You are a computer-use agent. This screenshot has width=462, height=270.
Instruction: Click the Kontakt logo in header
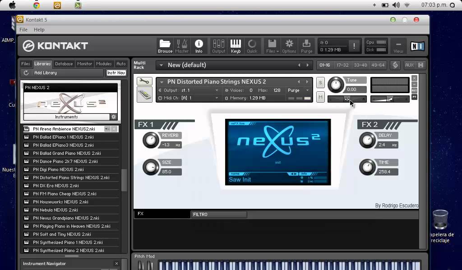pos(55,46)
